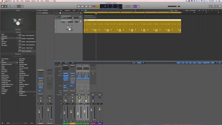Click the red Record button

pos(94,6)
